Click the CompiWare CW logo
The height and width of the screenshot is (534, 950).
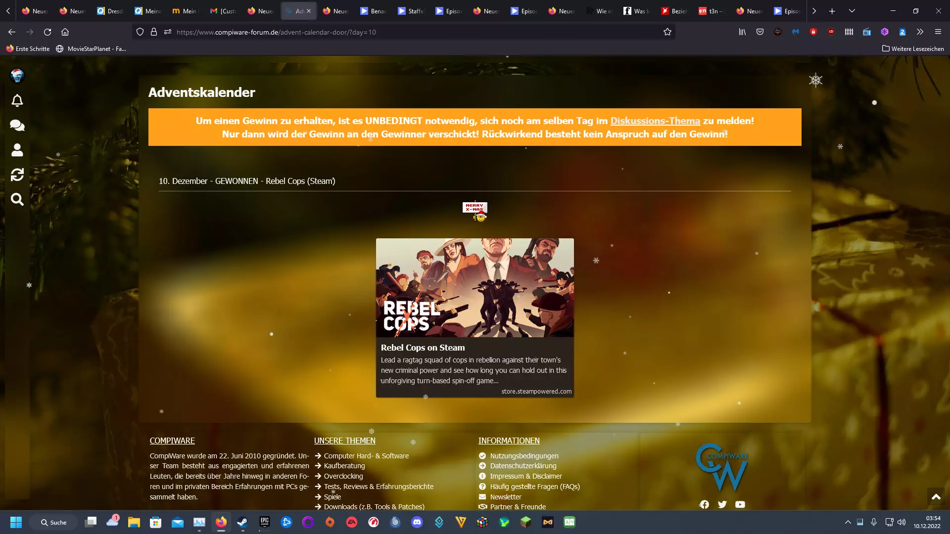coord(722,467)
